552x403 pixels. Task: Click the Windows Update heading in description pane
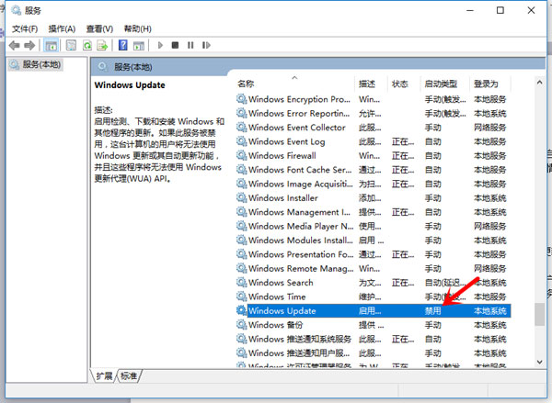click(130, 85)
